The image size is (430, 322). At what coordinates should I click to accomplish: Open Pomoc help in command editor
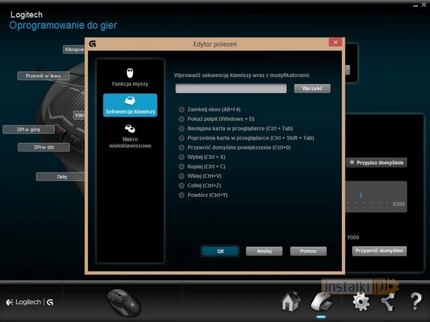click(x=308, y=251)
